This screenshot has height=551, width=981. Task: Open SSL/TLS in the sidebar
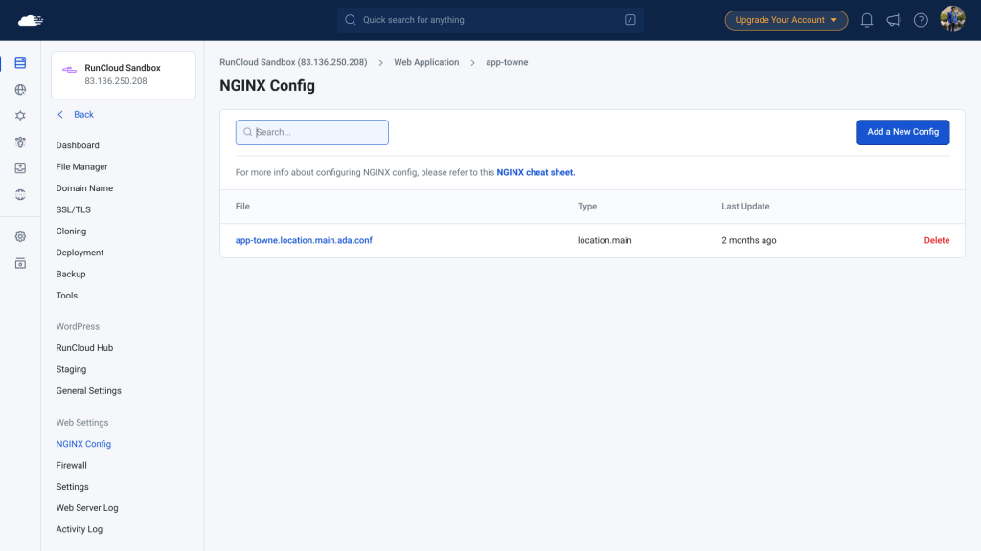pyautogui.click(x=73, y=209)
